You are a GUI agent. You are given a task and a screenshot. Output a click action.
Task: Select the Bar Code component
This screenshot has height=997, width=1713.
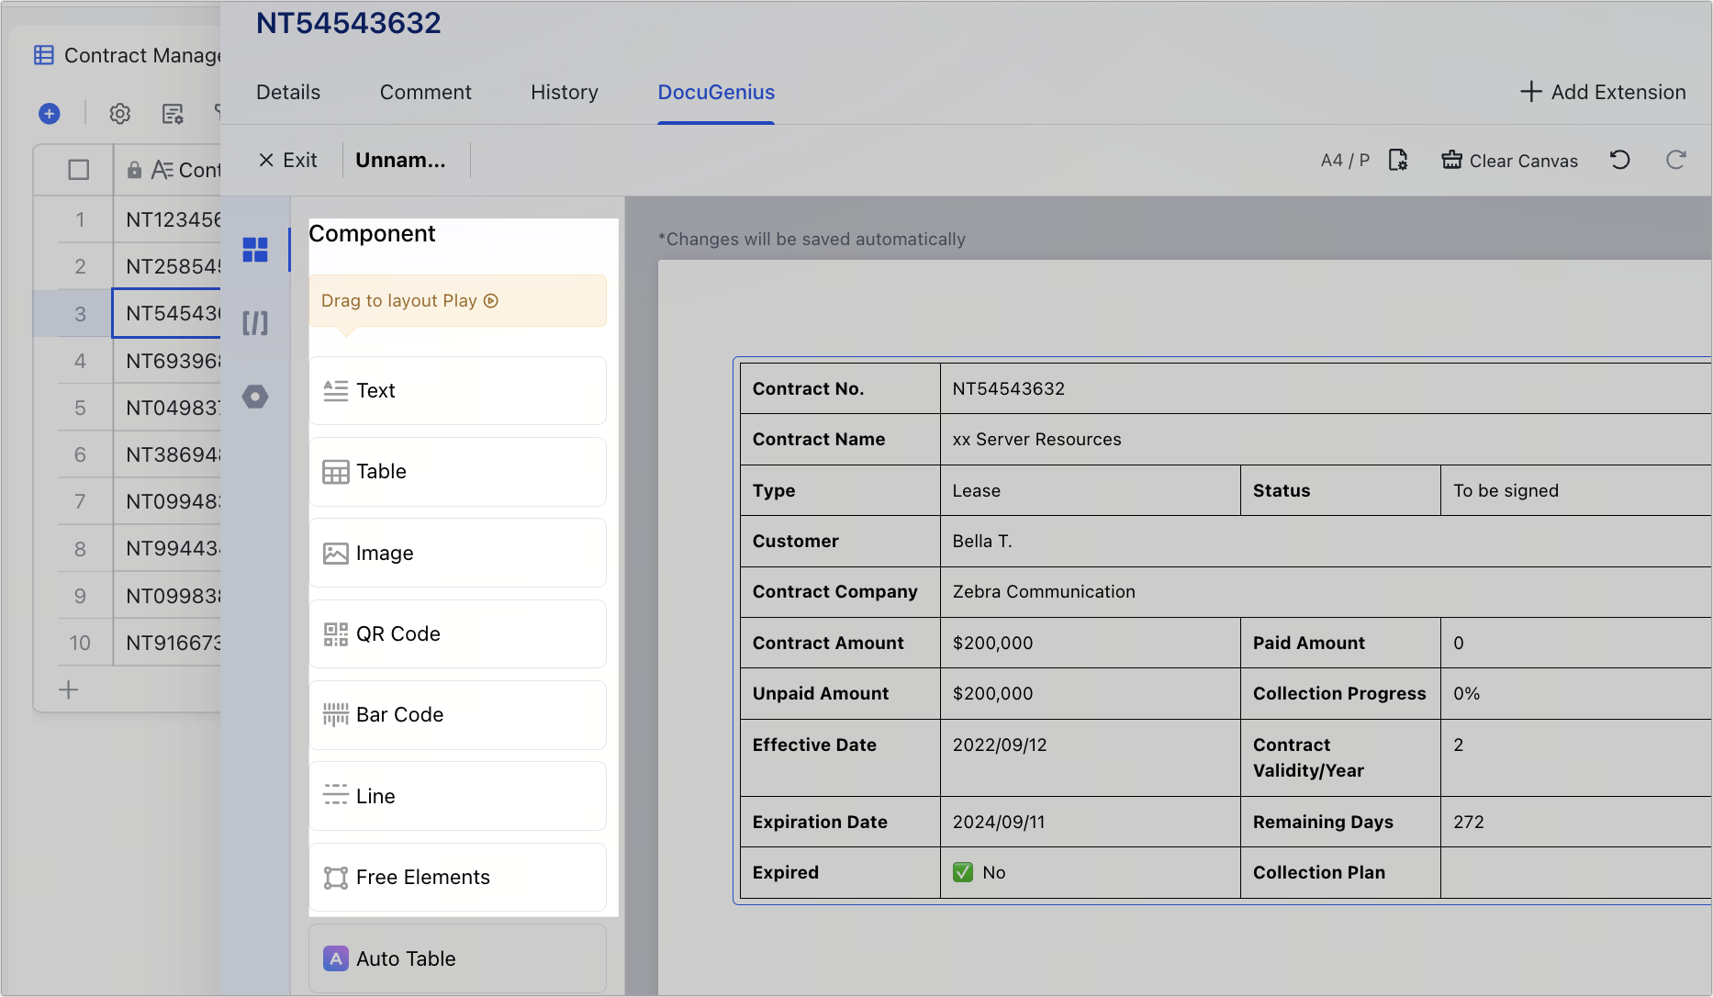click(x=457, y=714)
